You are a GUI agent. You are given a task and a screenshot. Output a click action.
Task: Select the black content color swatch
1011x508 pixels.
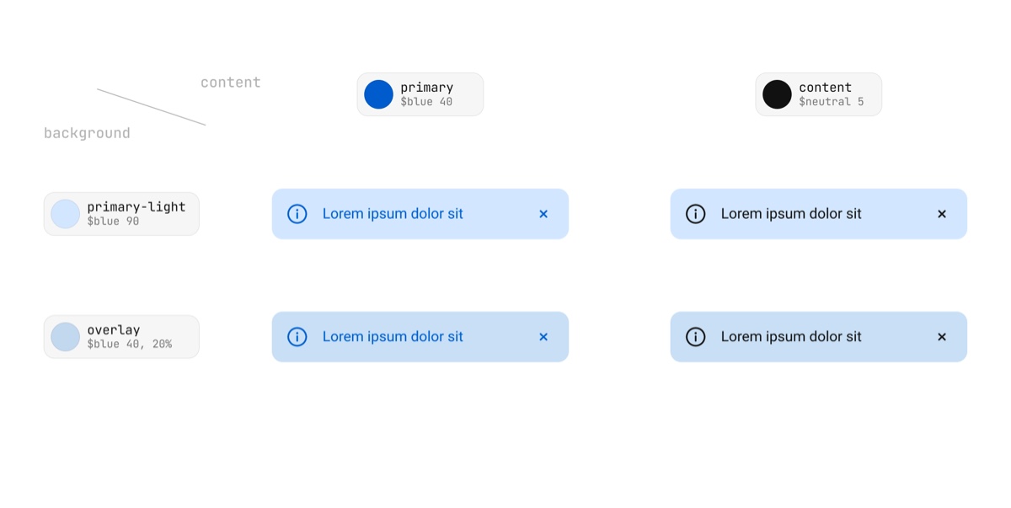[x=777, y=94]
